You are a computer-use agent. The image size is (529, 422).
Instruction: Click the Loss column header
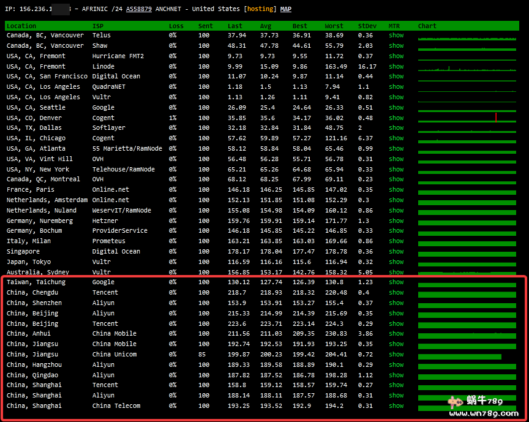(176, 26)
